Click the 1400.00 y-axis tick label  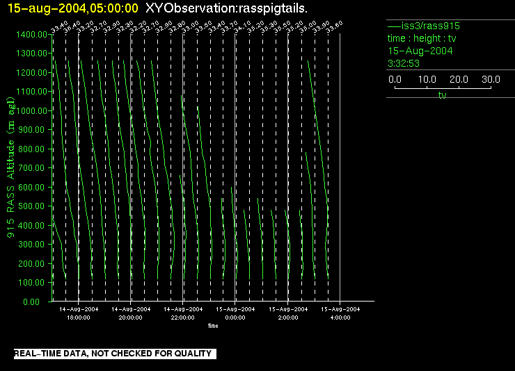(33, 34)
